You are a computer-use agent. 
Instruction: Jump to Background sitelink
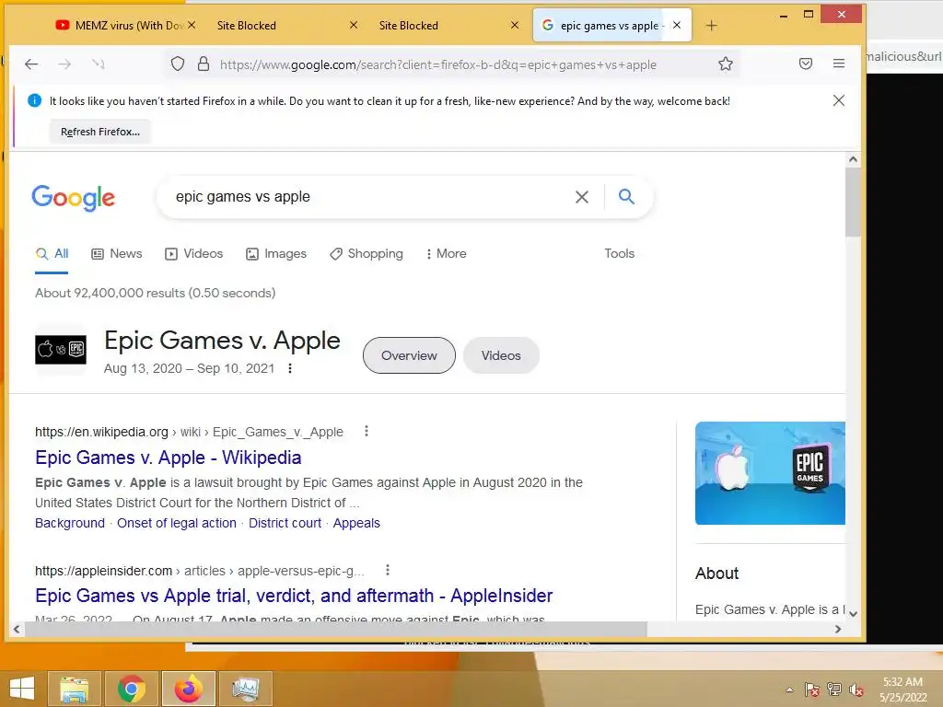(x=70, y=523)
